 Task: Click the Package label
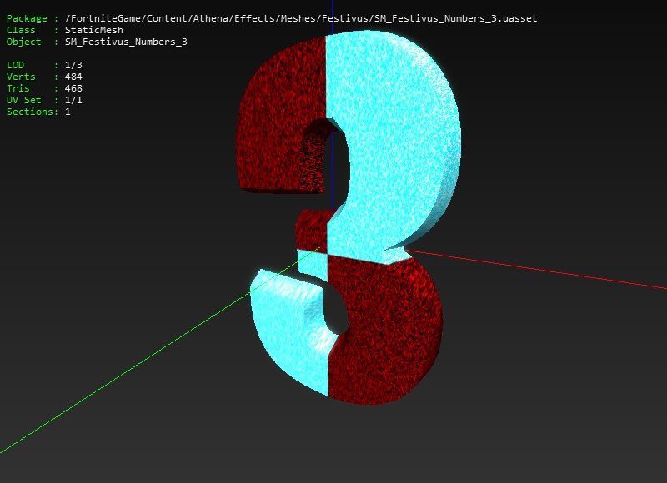pos(27,18)
